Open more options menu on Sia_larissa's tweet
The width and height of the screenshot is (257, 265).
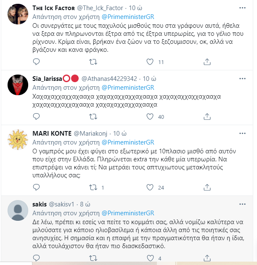242,78
